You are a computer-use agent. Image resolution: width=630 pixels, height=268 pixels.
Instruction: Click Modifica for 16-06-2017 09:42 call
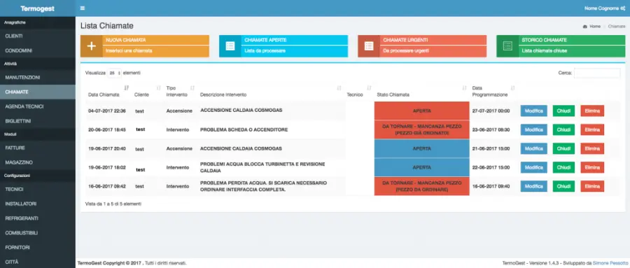pos(533,186)
